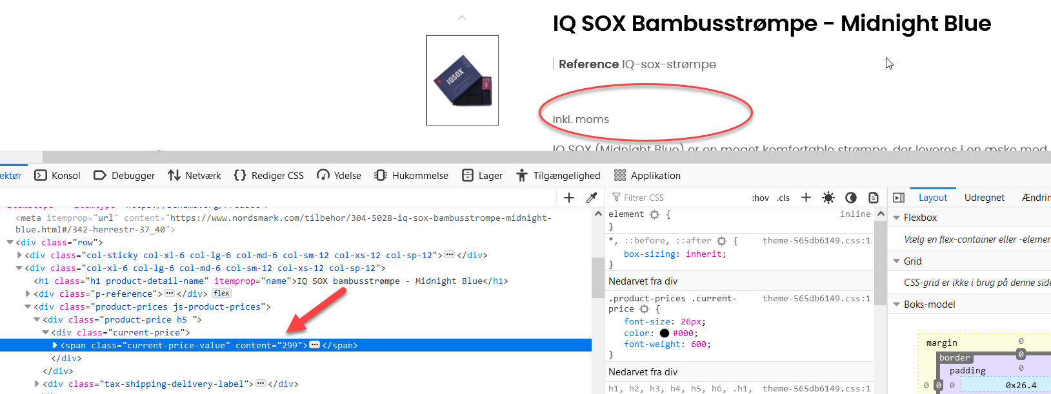The image size is (1051, 394).
Task: Toggle the .cls class panel
Action: pyautogui.click(x=783, y=198)
